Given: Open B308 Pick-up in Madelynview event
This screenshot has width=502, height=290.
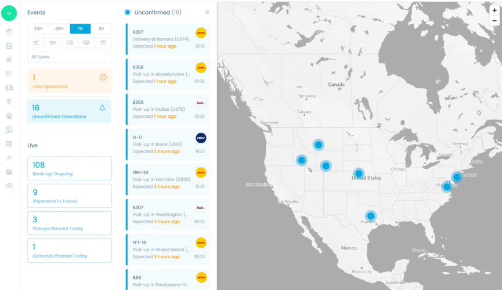Looking at the screenshot, I should tap(168, 74).
